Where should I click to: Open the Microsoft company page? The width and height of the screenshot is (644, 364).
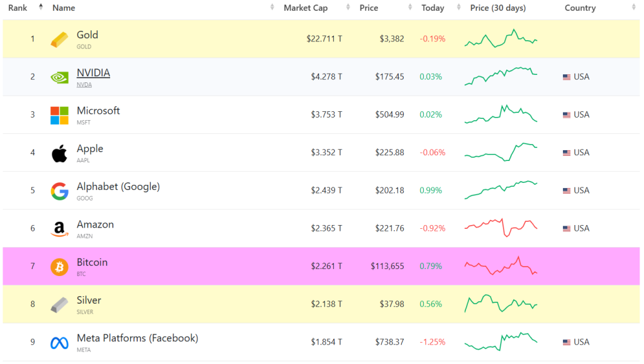pyautogui.click(x=98, y=111)
